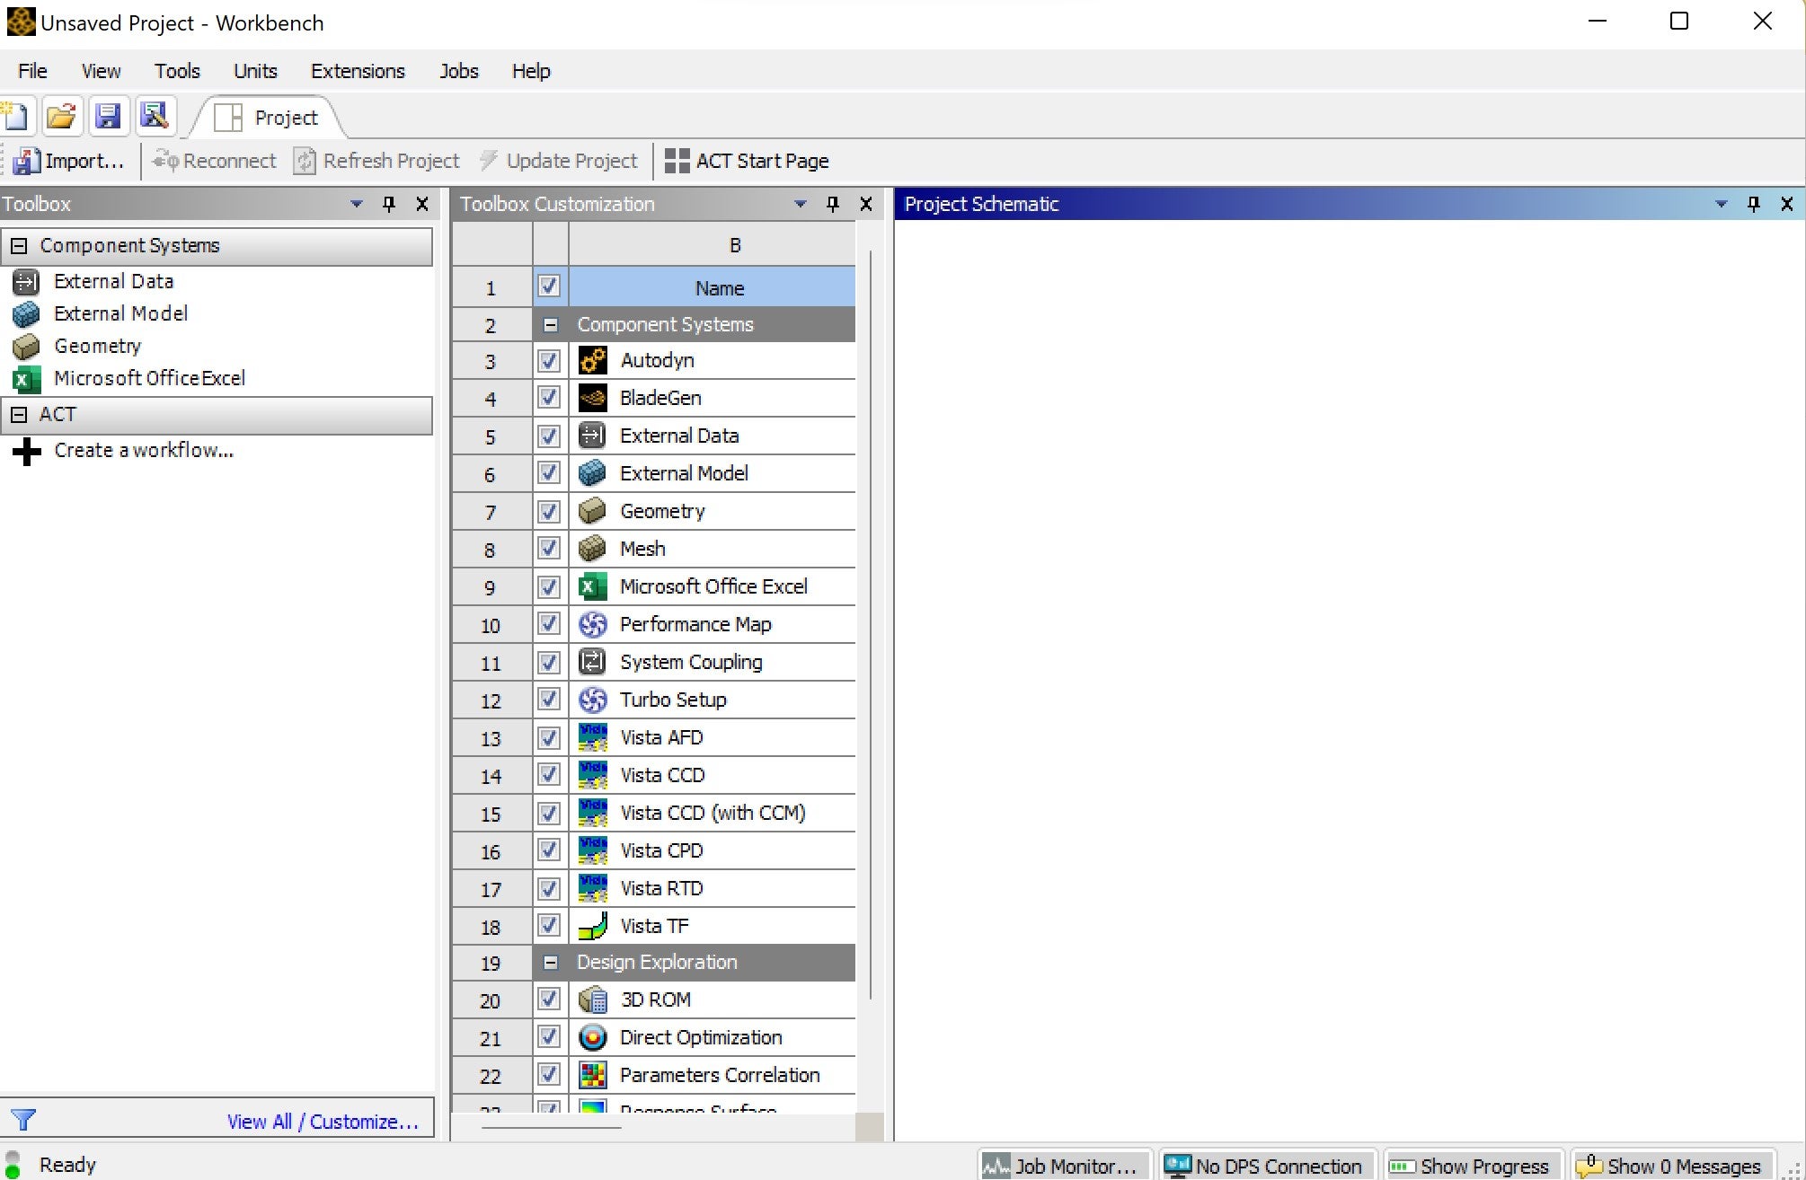Uncheck the Autodyn checkbox
The height and width of the screenshot is (1180, 1806).
pyautogui.click(x=549, y=361)
